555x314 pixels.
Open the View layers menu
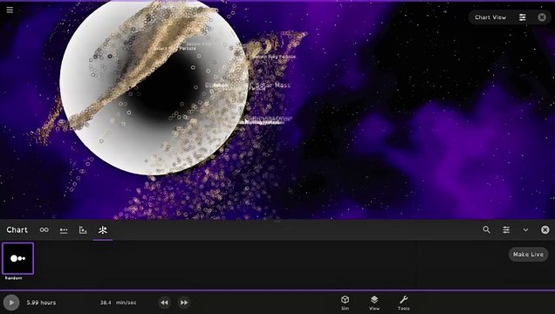[x=374, y=303]
